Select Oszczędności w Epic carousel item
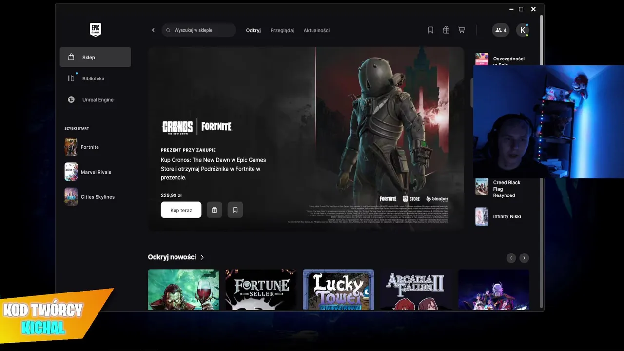This screenshot has height=351, width=624. point(501,59)
